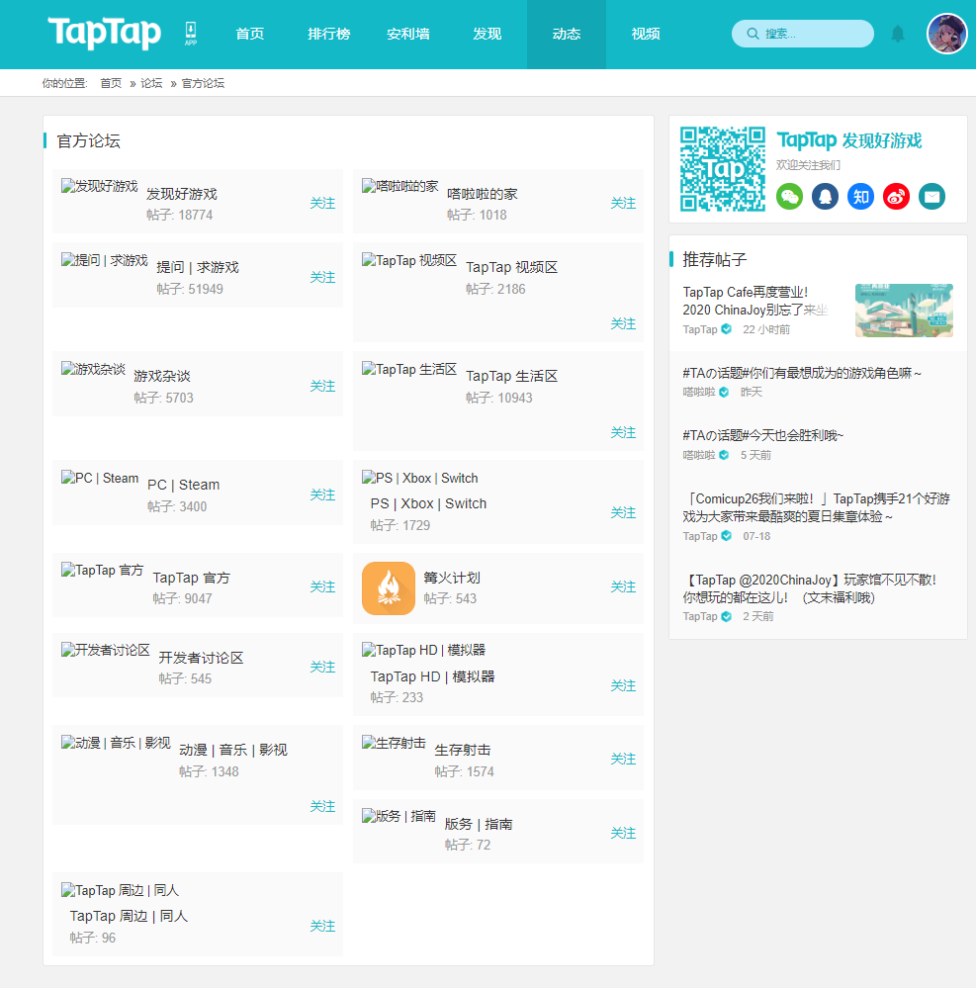Follow the 开发者讨论区 forum
Viewport: 976px width, 988px height.
click(322, 667)
